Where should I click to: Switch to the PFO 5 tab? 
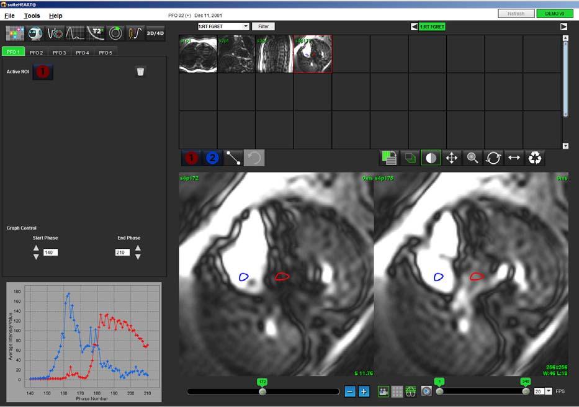pyautogui.click(x=105, y=53)
